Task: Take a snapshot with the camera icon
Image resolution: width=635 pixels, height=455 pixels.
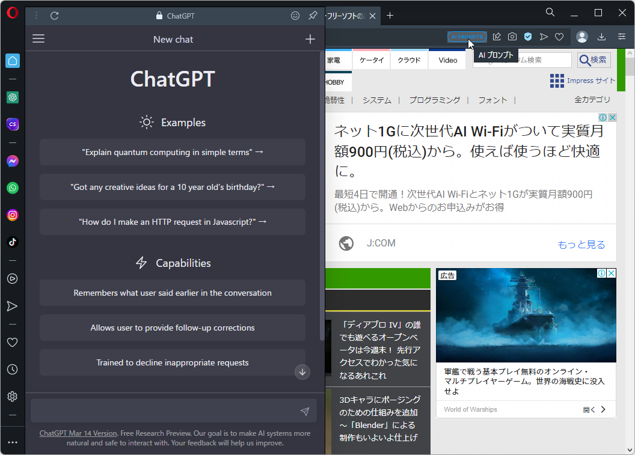Action: pos(512,37)
